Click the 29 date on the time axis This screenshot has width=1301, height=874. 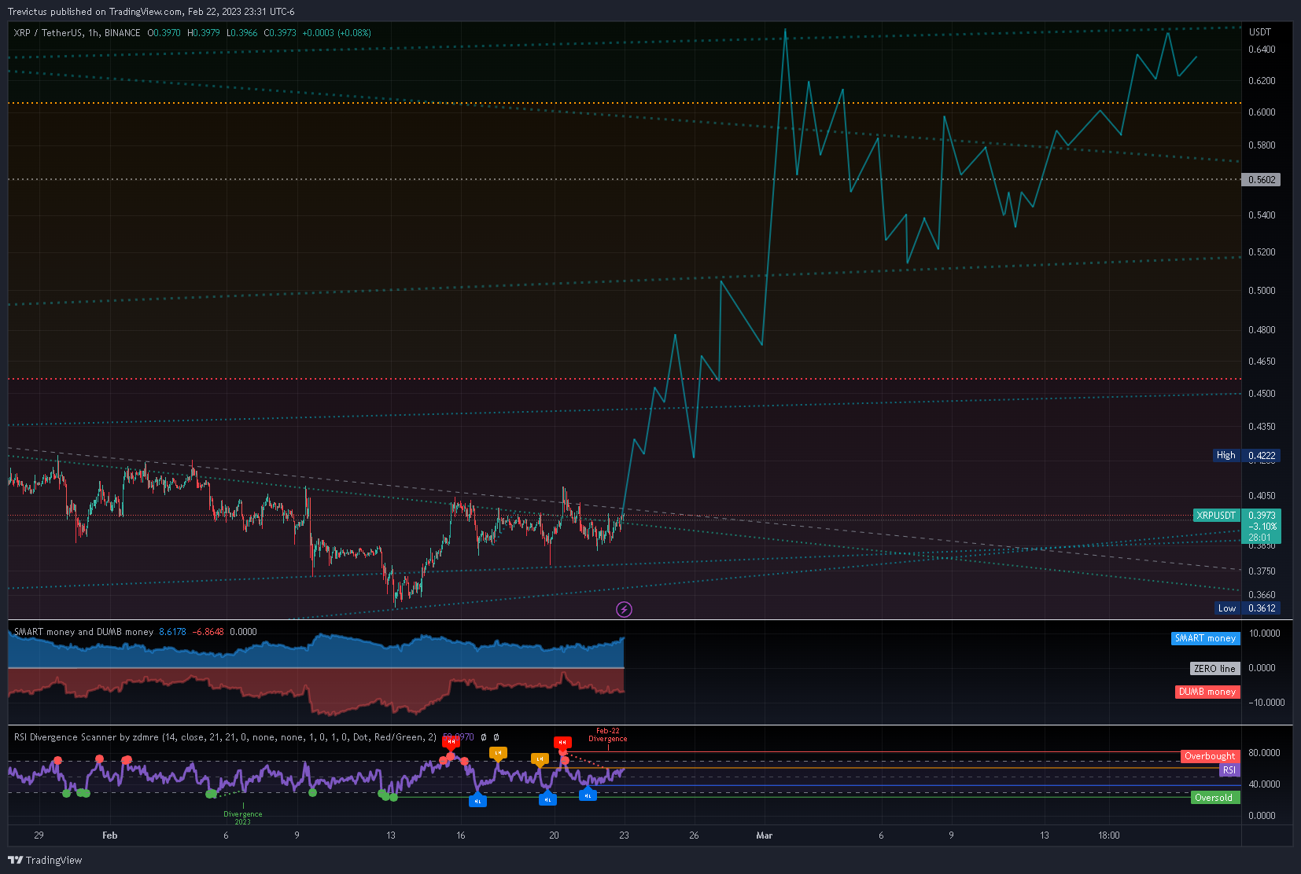coord(39,835)
